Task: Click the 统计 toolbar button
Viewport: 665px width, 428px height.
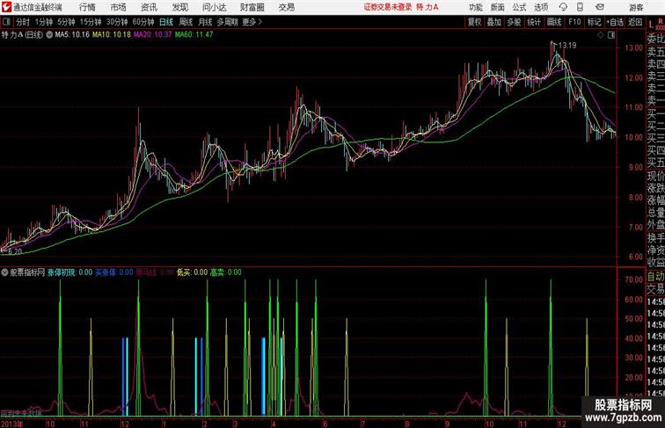Action: (534, 22)
